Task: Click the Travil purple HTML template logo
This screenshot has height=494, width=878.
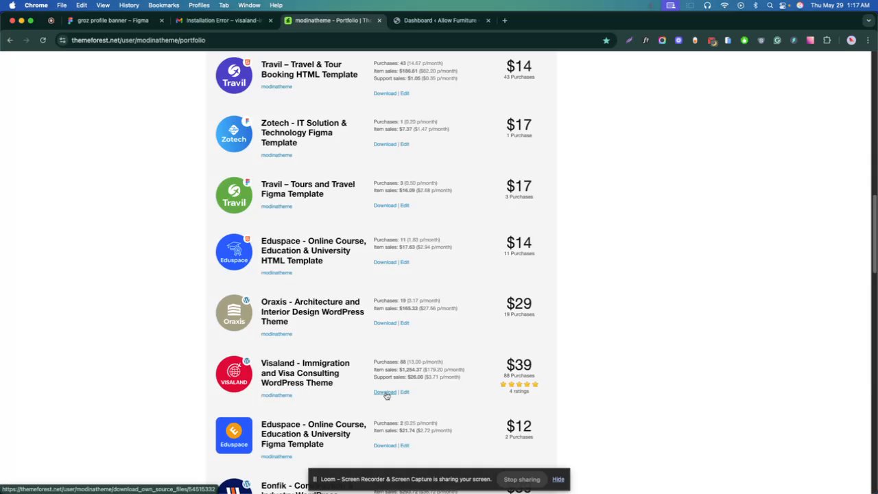Action: [234, 75]
